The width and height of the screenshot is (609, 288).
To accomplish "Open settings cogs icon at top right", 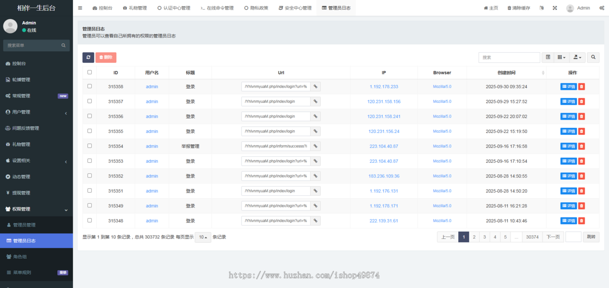I will pos(601,8).
